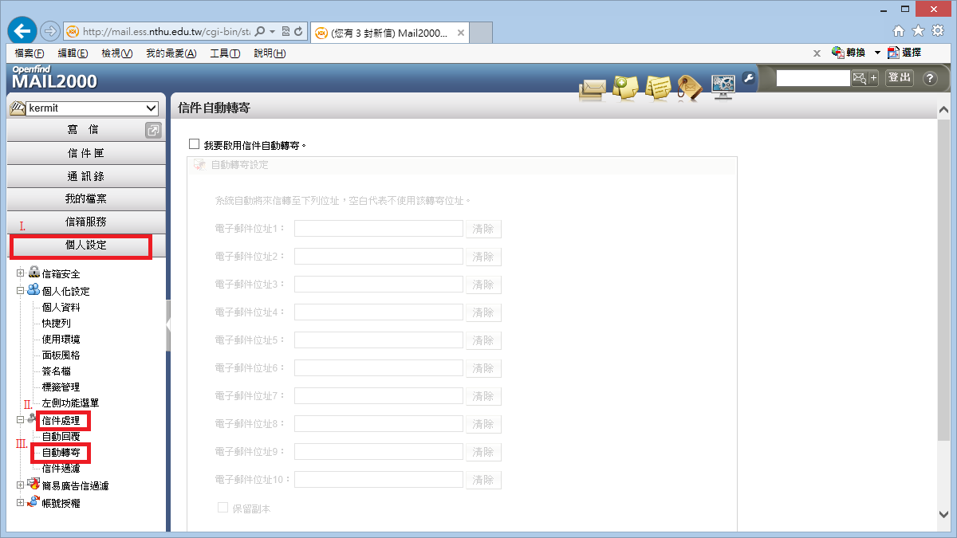Open the 工具(T) browser menu
957x538 pixels.
[224, 53]
